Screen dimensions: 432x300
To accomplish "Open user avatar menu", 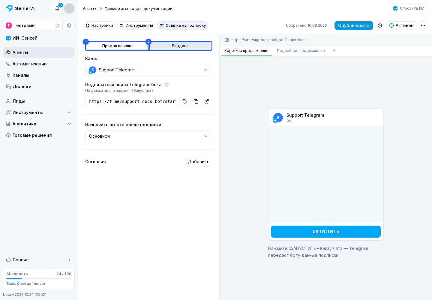I will (x=69, y=8).
